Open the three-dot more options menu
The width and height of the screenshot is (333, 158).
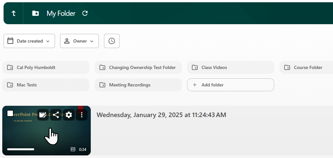(82, 115)
